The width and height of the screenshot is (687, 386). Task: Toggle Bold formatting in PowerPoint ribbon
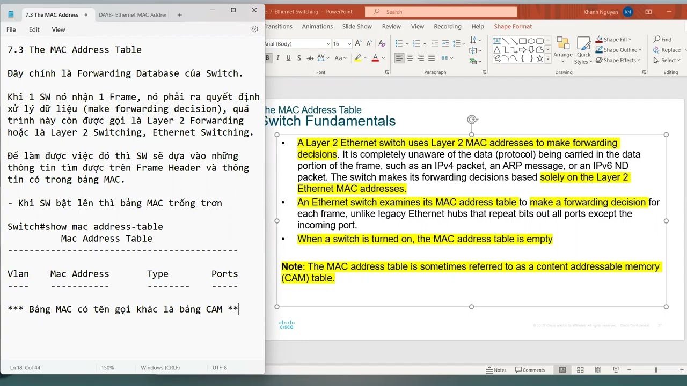click(267, 58)
